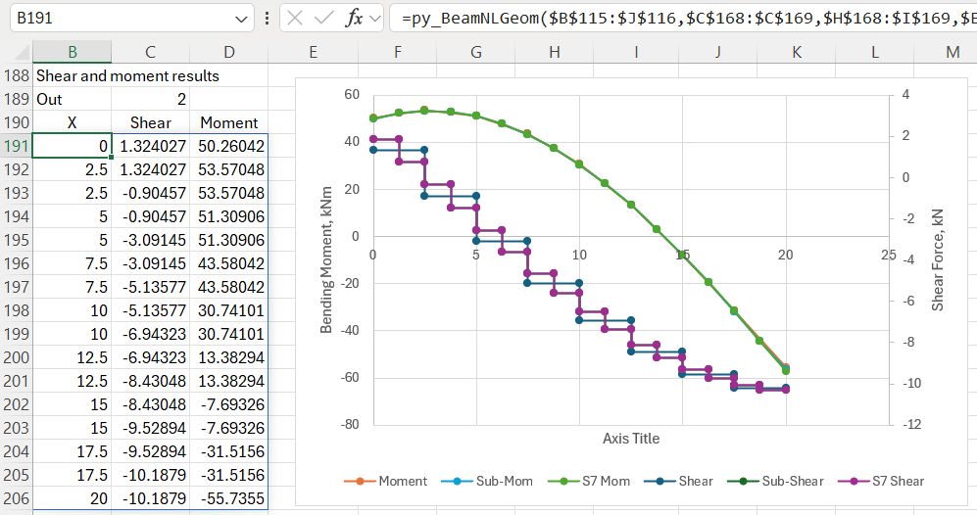Select column C header

click(150, 52)
